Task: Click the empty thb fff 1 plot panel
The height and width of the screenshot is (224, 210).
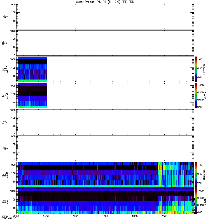Action: pos(105,17)
